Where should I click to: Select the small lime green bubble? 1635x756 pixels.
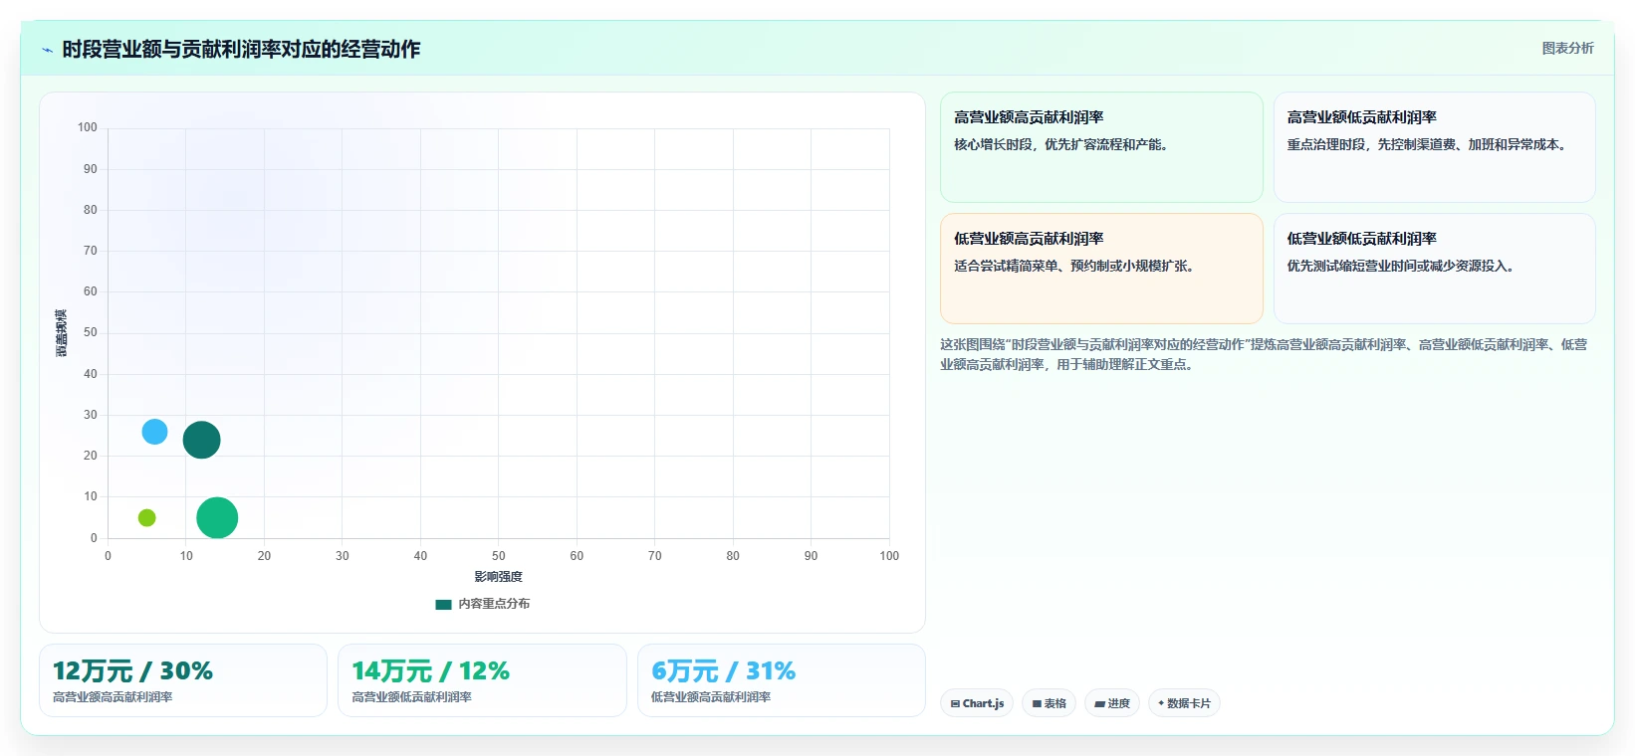pyautogui.click(x=146, y=517)
